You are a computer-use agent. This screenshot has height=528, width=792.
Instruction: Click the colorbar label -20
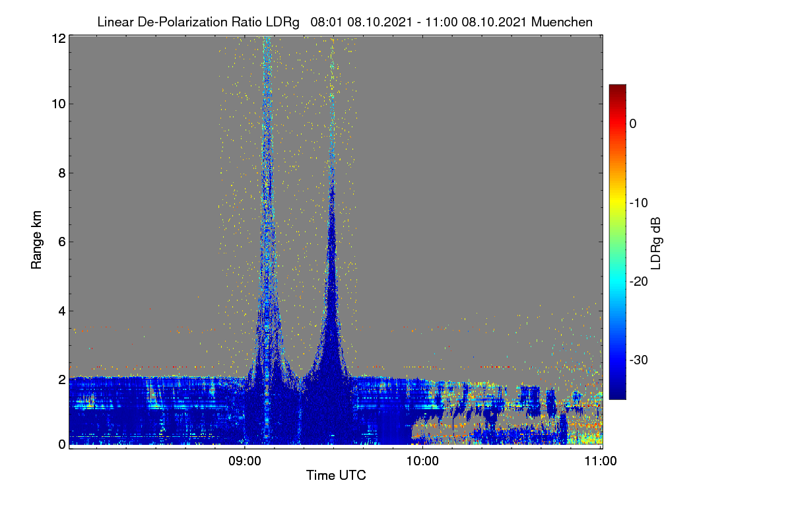639,281
